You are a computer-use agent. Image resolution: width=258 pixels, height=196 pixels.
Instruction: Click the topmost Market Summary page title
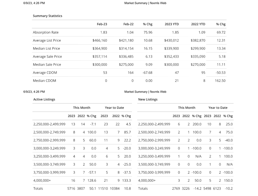(145, 3)
